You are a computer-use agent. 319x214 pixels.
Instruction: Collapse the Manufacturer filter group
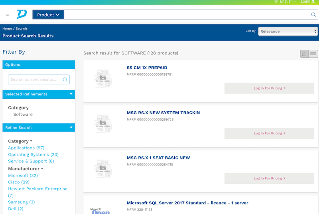pos(42,169)
